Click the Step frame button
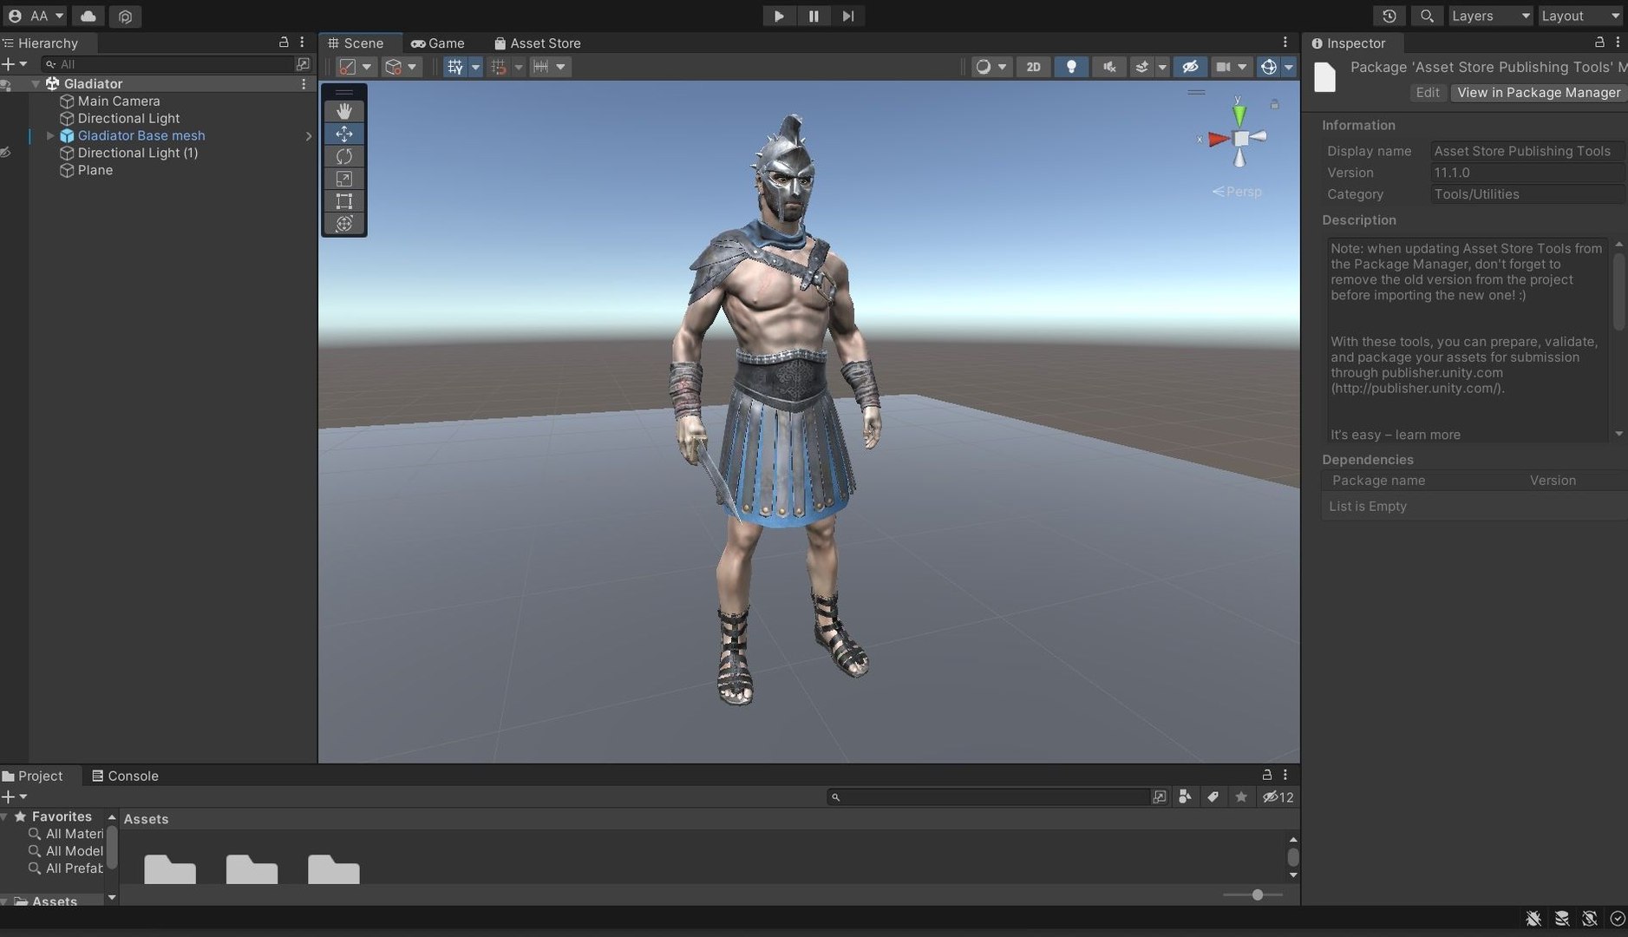 (x=848, y=16)
